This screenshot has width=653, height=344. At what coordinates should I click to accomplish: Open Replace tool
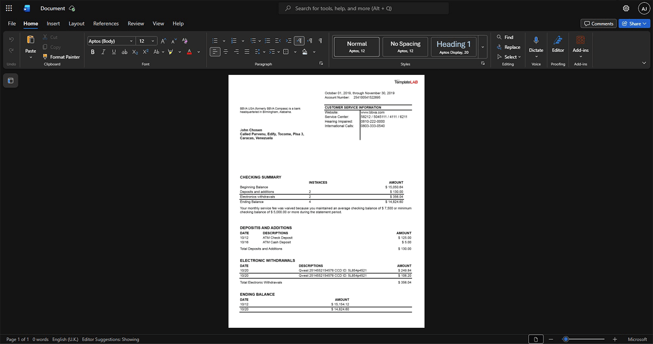[x=509, y=47]
